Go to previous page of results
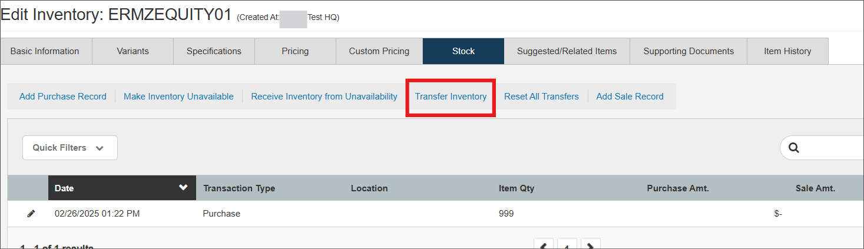Image resolution: width=864 pixels, height=249 pixels. tap(543, 245)
